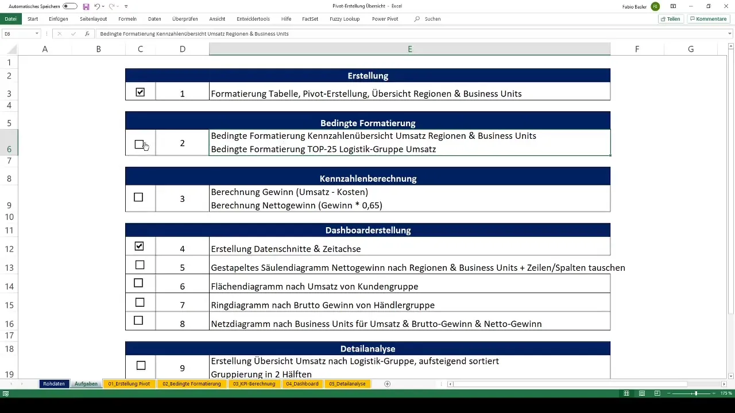This screenshot has width=735, height=413.
Task: Open the Customize Quick Access Toolbar dropdown
Action: 126,6
